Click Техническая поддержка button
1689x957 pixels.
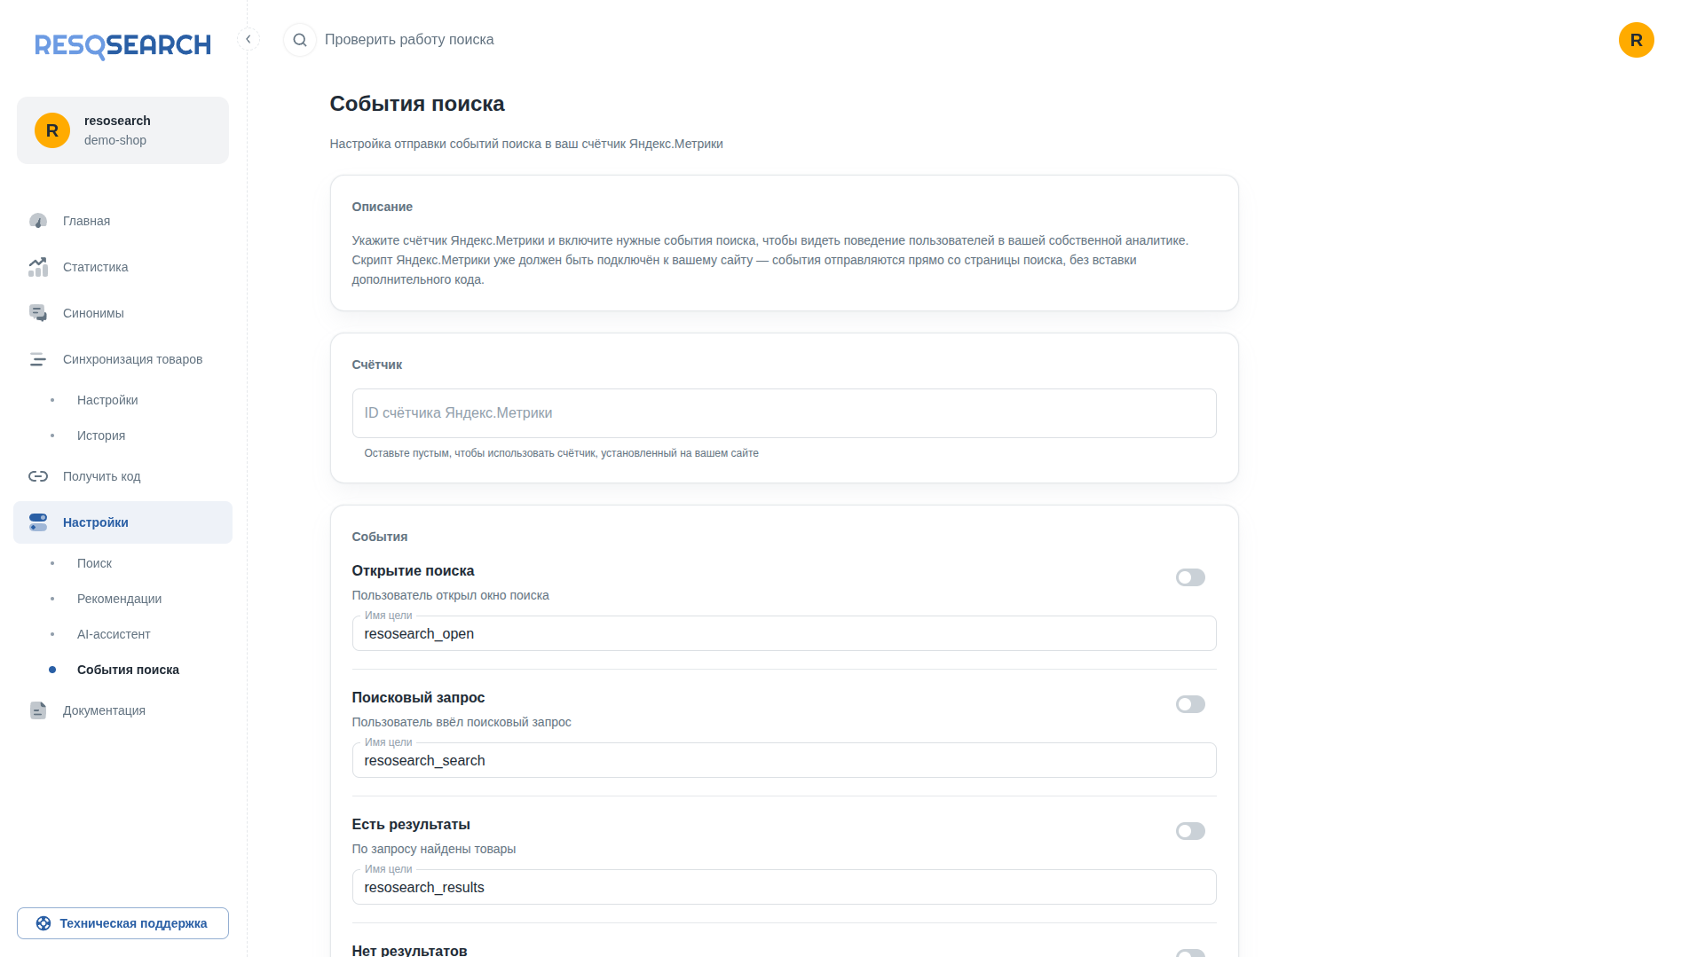122,923
